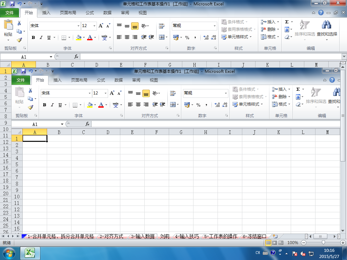347x260 pixels.
Task: Click the fx insert function icon in the outer formula bar
Action: pos(76,57)
